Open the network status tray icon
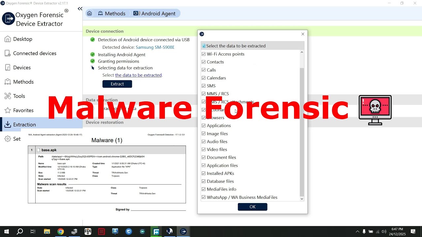Viewport: 422px width, 237px height. (x=378, y=232)
